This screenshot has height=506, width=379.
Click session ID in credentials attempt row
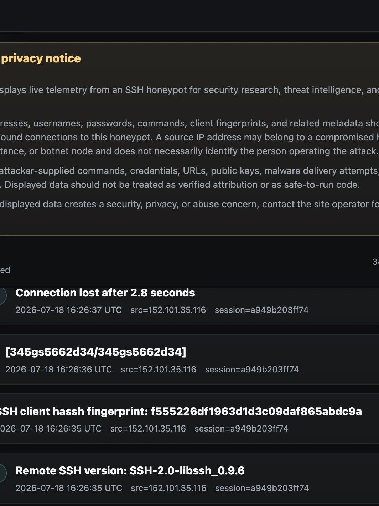252,370
